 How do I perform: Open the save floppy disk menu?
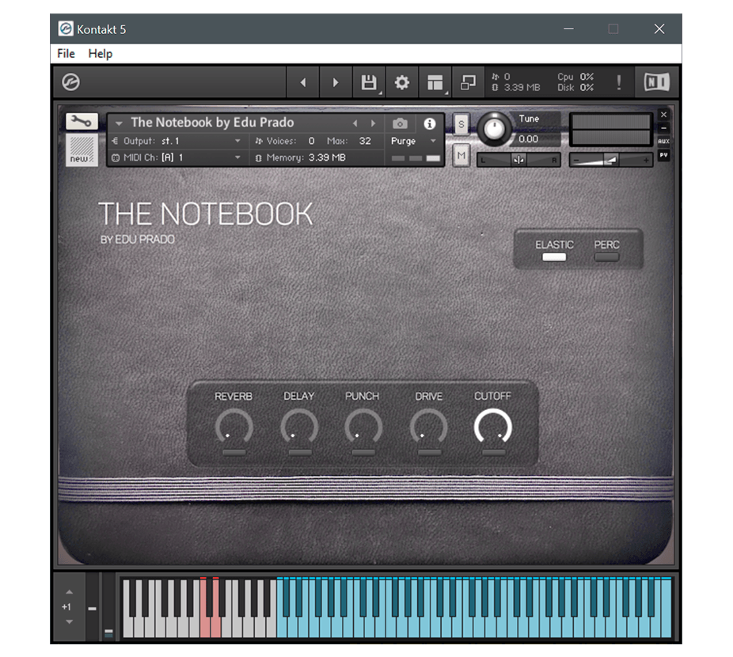coord(369,83)
